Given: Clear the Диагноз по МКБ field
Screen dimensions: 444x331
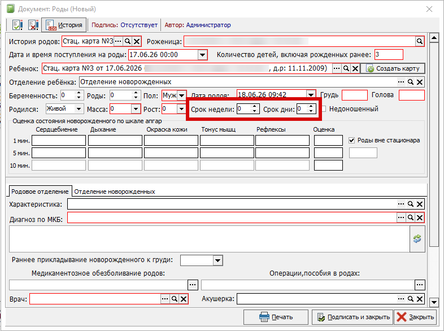Looking at the screenshot, I should pos(420,217).
